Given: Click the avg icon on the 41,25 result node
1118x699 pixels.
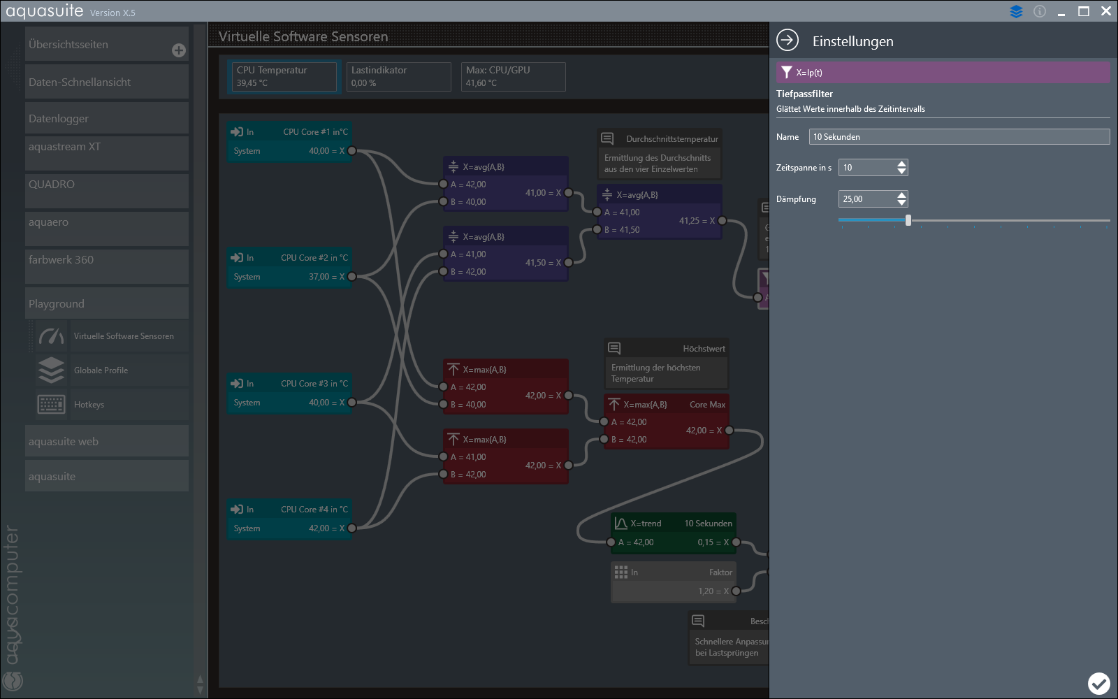Looking at the screenshot, I should (607, 194).
